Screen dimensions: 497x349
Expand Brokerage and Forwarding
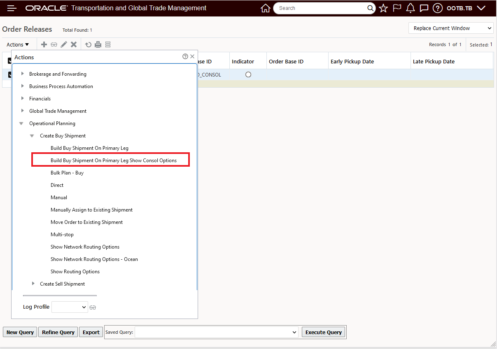click(22, 74)
